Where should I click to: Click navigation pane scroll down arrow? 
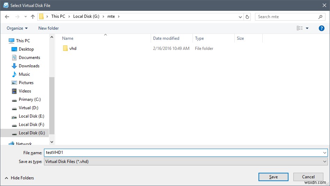(x=52, y=142)
